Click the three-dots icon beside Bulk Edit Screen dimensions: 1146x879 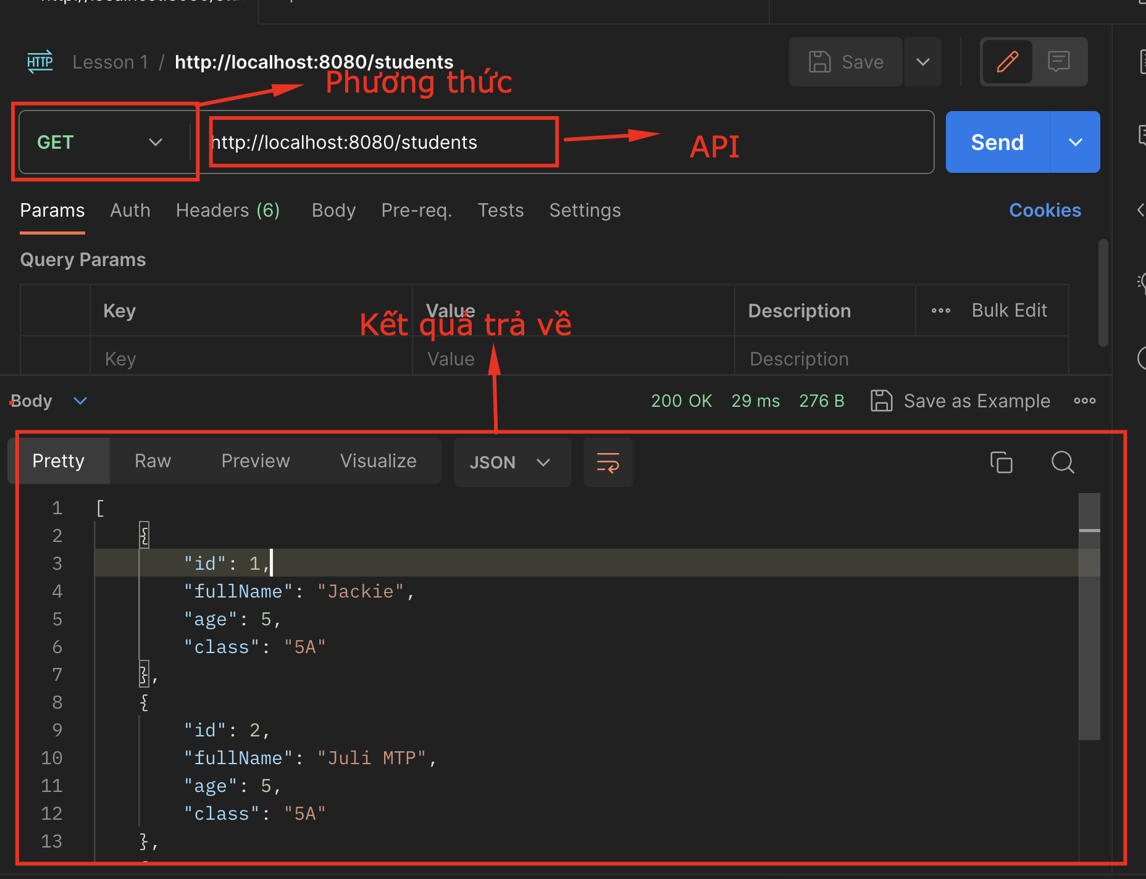pos(940,310)
